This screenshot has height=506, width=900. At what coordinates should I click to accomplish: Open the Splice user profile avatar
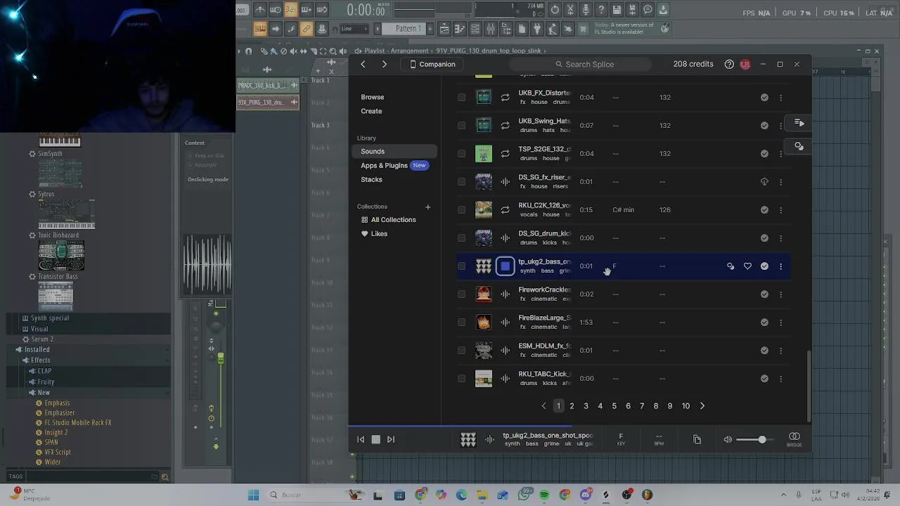[745, 64]
